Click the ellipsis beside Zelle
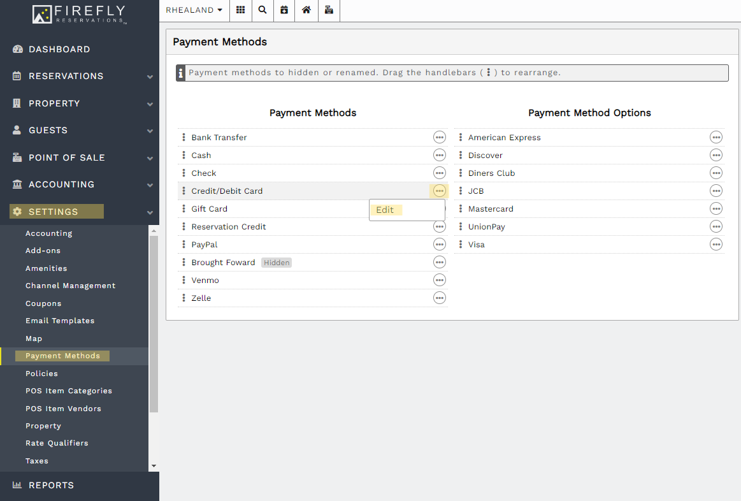Viewport: 741px width, 501px height. 439,297
